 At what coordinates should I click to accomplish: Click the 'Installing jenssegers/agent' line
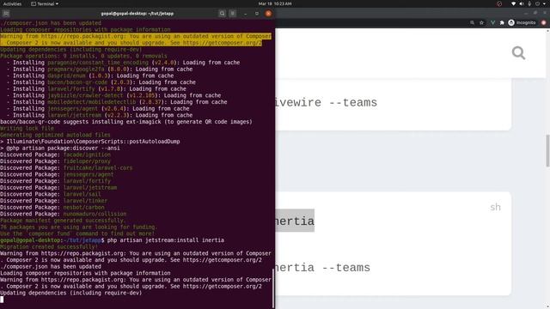pos(98,109)
